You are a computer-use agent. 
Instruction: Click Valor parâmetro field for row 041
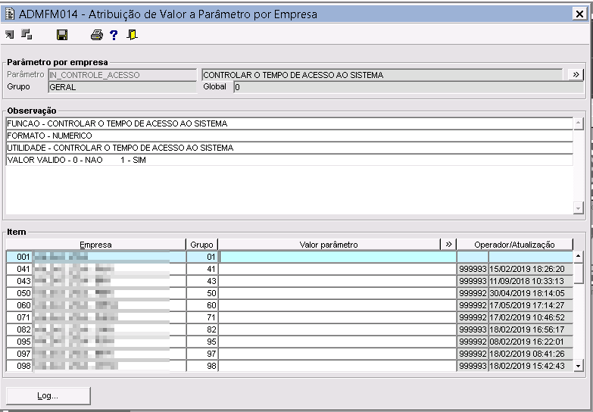point(337,269)
